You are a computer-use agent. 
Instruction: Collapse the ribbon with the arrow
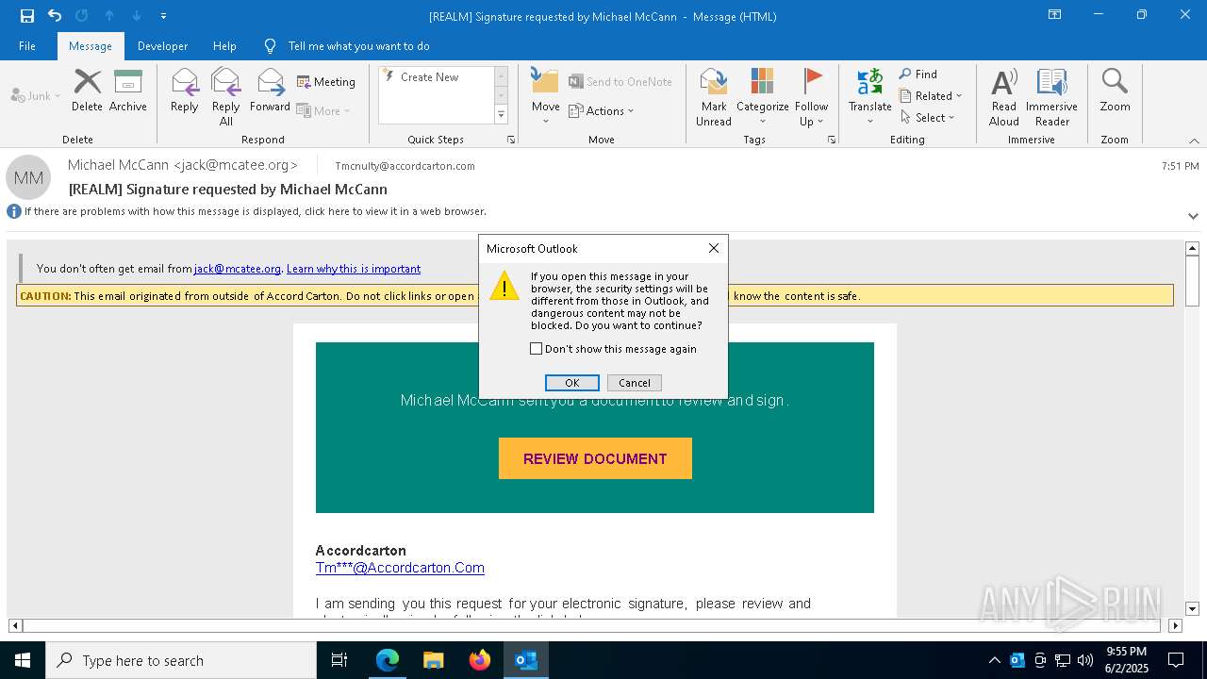point(1194,140)
